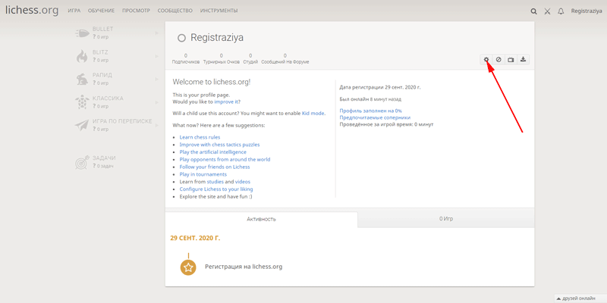Open Play opponents from around the world

point(225,159)
